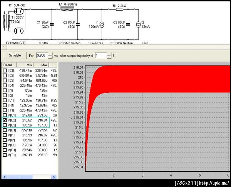The width and height of the screenshot is (231, 187).
Task: Click the Result column header
Action: (x=9, y=65)
